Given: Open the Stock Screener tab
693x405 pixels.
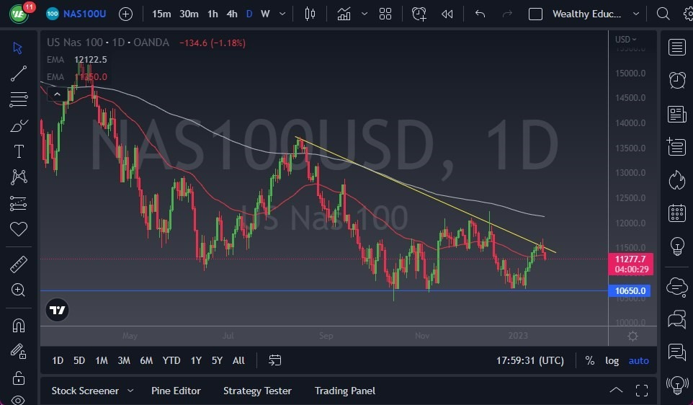Looking at the screenshot, I should (85, 391).
